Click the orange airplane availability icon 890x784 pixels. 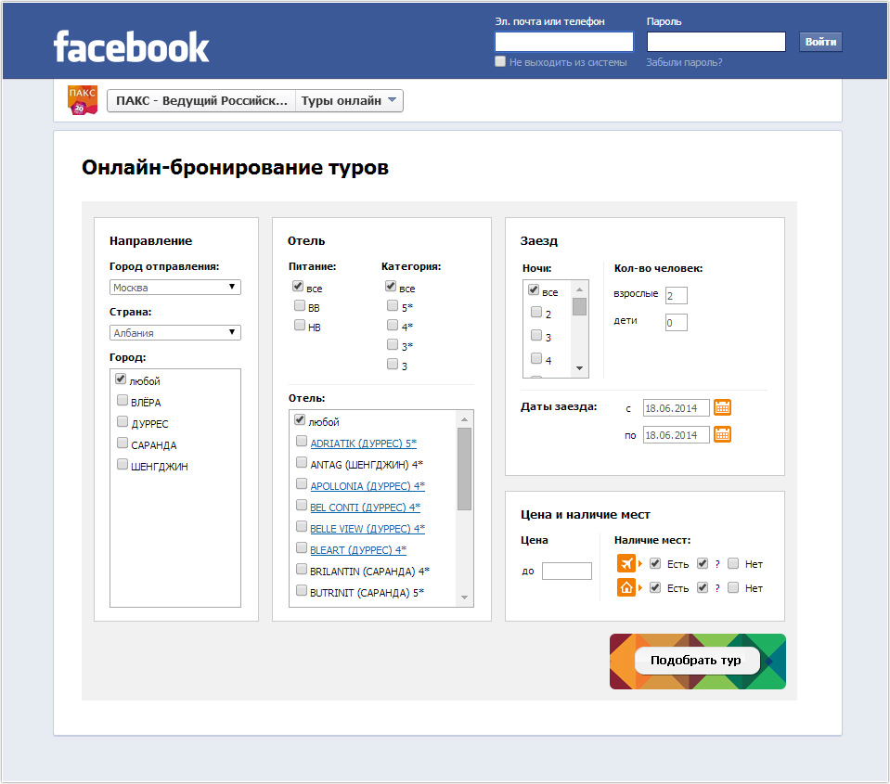coord(626,563)
